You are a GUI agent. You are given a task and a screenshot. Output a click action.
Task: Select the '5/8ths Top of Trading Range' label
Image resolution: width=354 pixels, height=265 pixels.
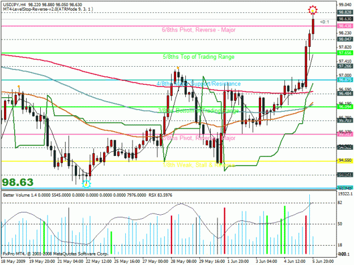[x=199, y=57]
